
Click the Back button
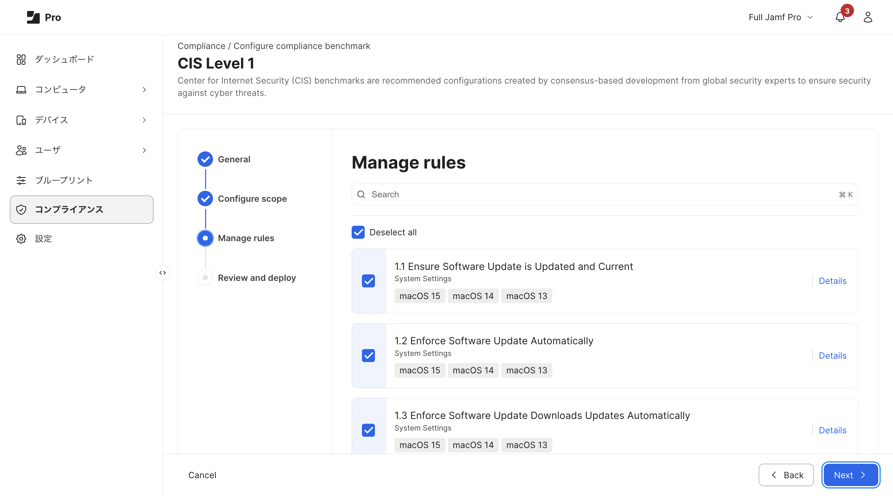coord(786,475)
